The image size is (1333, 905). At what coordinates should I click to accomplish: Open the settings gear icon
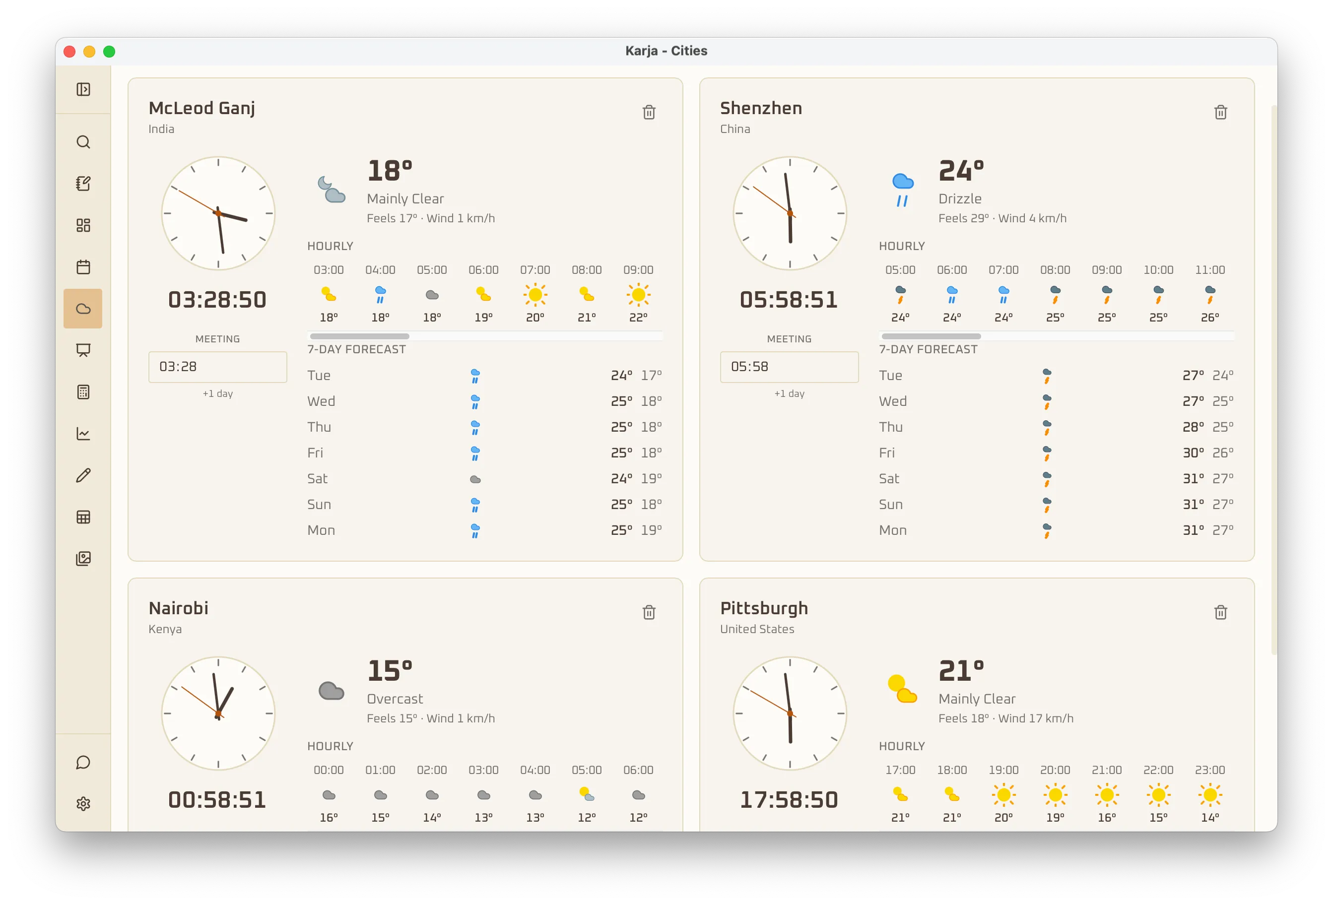pos(83,803)
